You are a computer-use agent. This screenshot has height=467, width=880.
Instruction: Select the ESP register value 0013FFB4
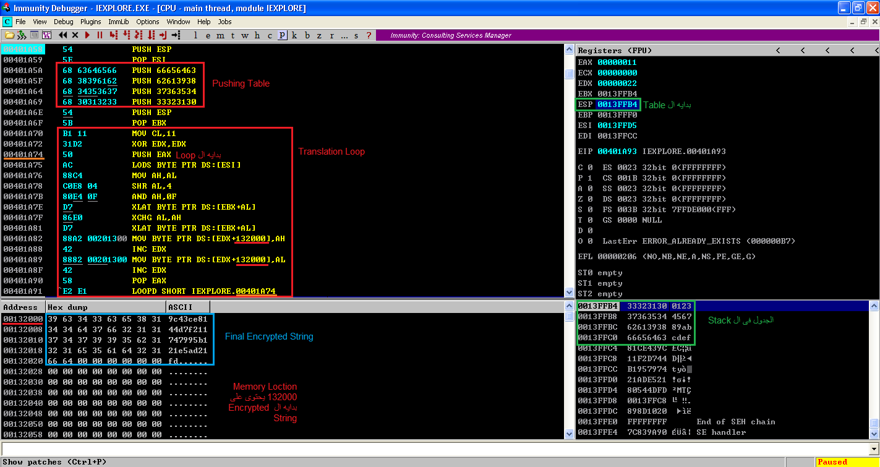pos(617,105)
